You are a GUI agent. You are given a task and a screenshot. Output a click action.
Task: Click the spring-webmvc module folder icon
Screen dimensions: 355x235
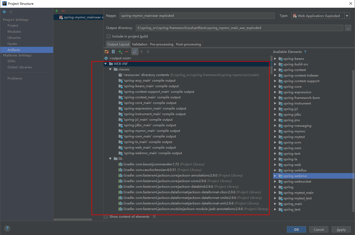pyautogui.click(x=280, y=176)
